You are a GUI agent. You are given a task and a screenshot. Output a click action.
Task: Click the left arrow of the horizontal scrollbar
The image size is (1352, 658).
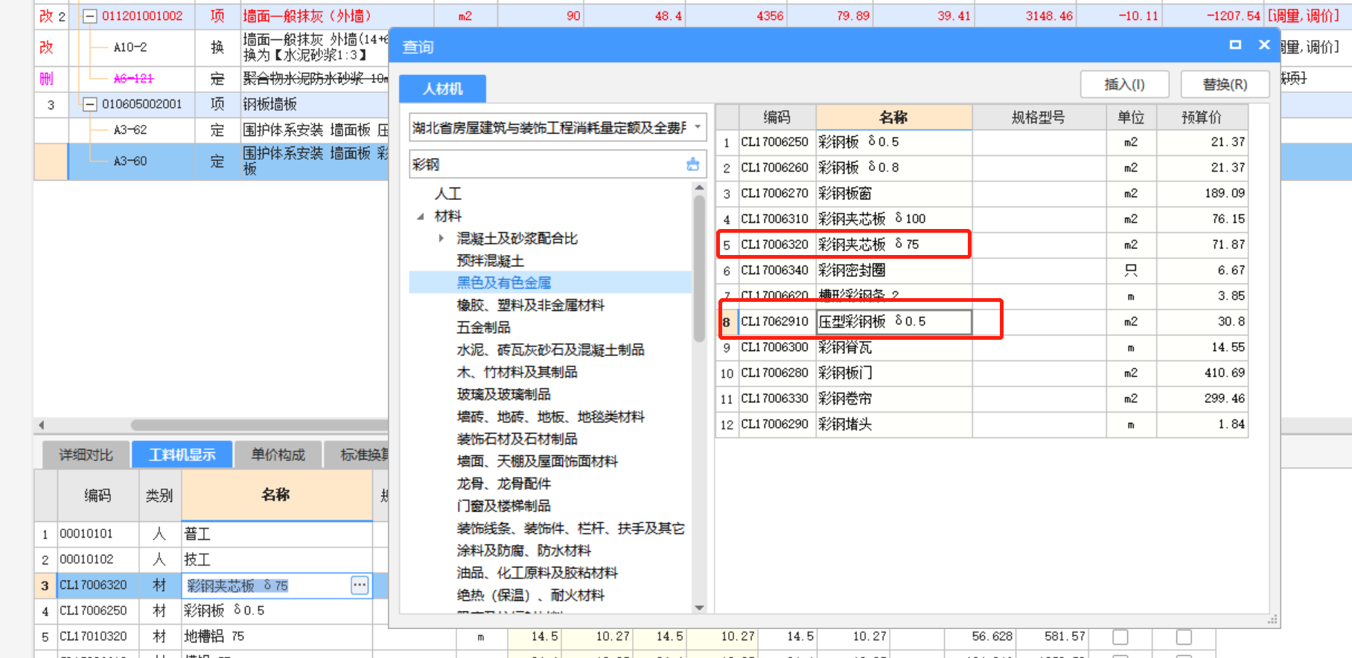click(42, 425)
